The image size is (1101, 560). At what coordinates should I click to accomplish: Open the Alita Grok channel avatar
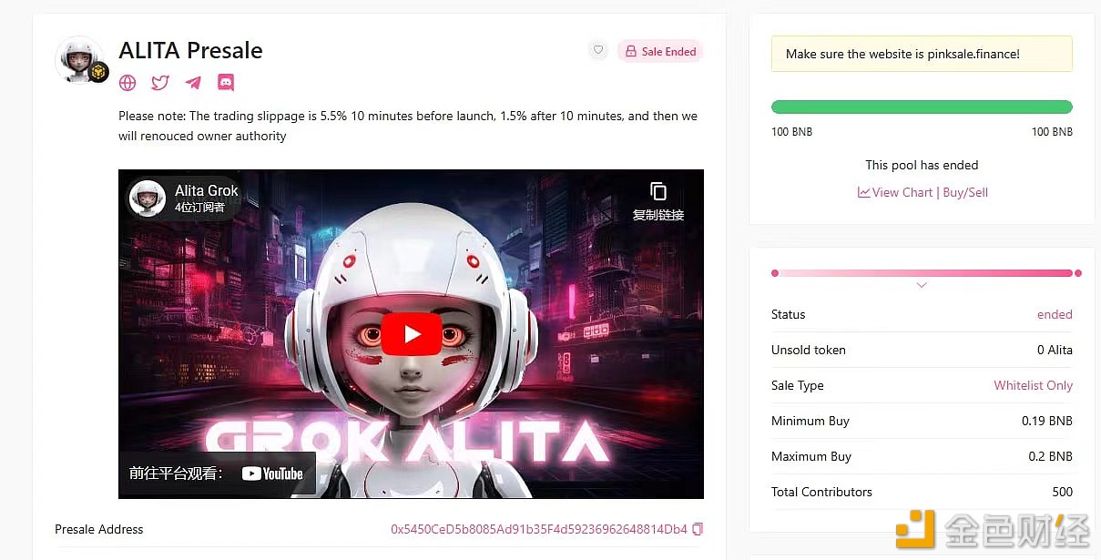pyautogui.click(x=148, y=199)
